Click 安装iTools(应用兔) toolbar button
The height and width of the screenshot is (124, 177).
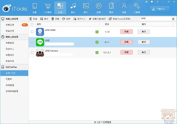pos(120,19)
